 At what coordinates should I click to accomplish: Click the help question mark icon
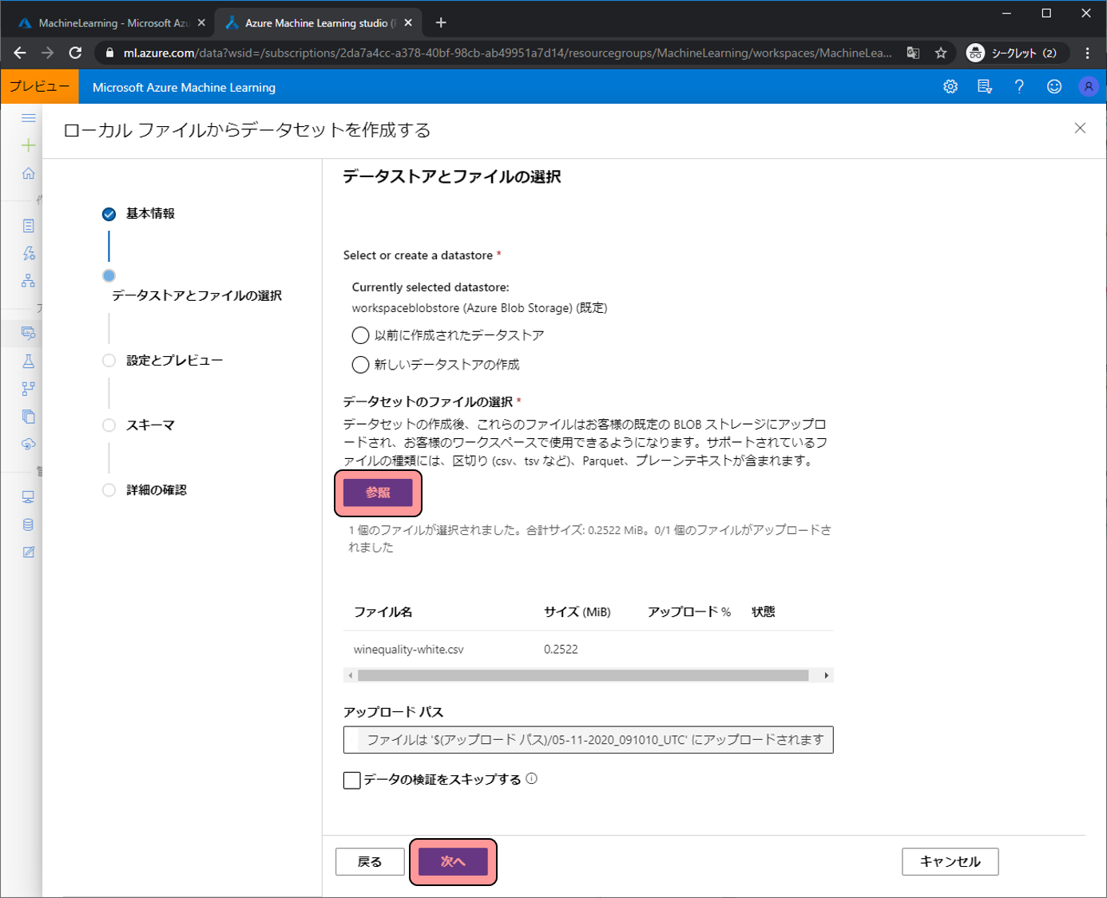1019,87
